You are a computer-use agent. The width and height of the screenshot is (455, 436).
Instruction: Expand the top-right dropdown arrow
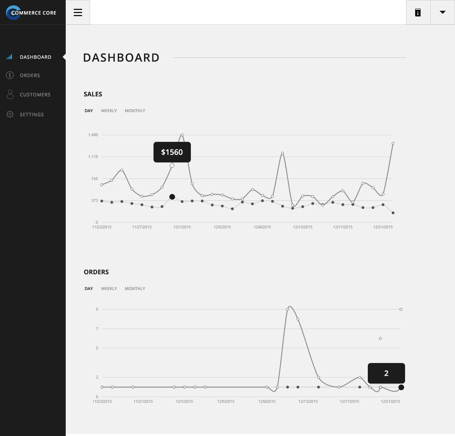[442, 12]
